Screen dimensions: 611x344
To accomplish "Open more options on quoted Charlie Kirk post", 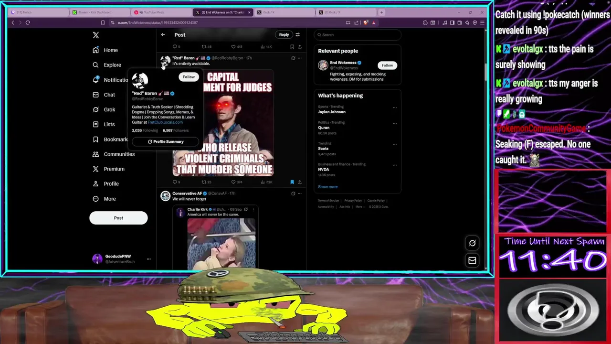I will [254, 209].
